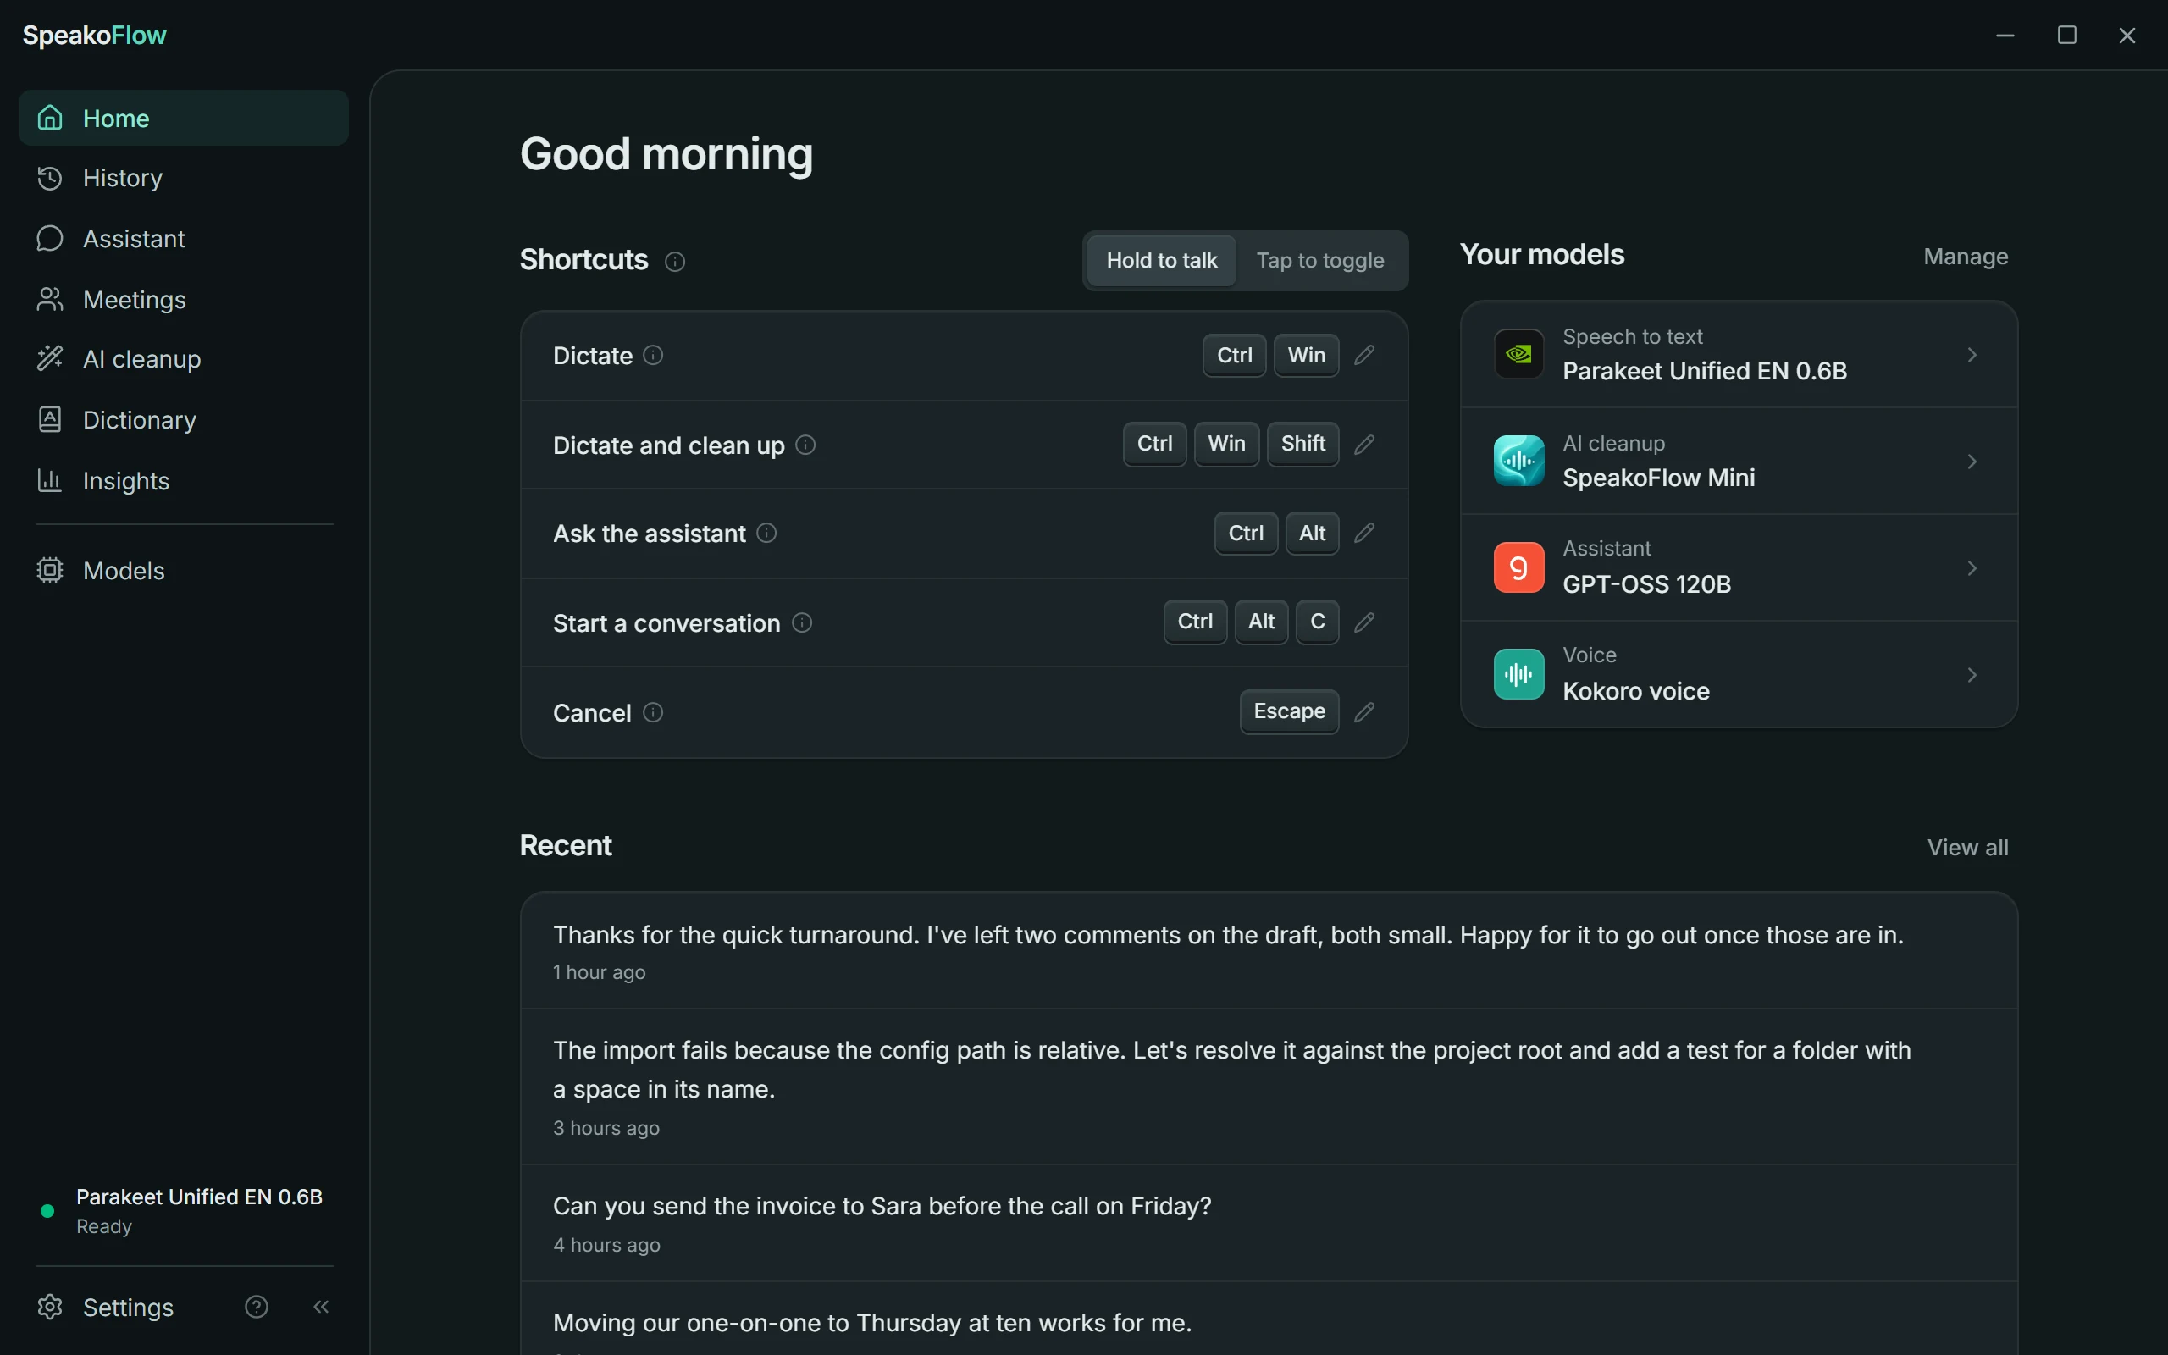2168x1355 pixels.
Task: Open the History page
Action: coord(183,179)
